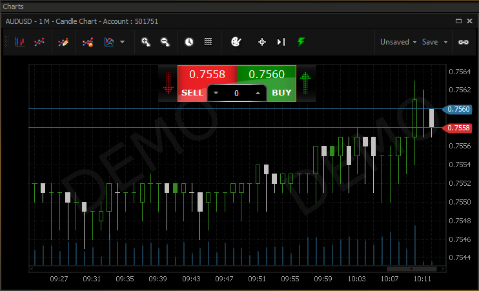Expand the Unsaved template dropdown
This screenshot has height=291, width=479.
click(398, 42)
